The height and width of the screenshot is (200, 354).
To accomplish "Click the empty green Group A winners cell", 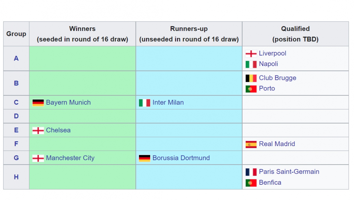I will [83, 58].
